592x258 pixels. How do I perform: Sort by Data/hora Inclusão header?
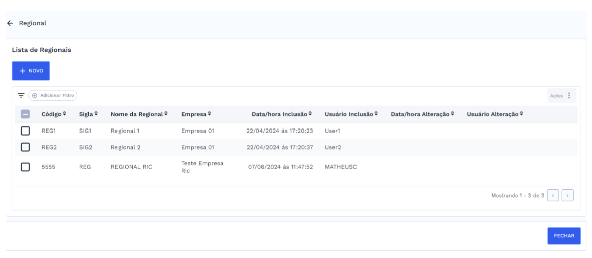pos(281,114)
